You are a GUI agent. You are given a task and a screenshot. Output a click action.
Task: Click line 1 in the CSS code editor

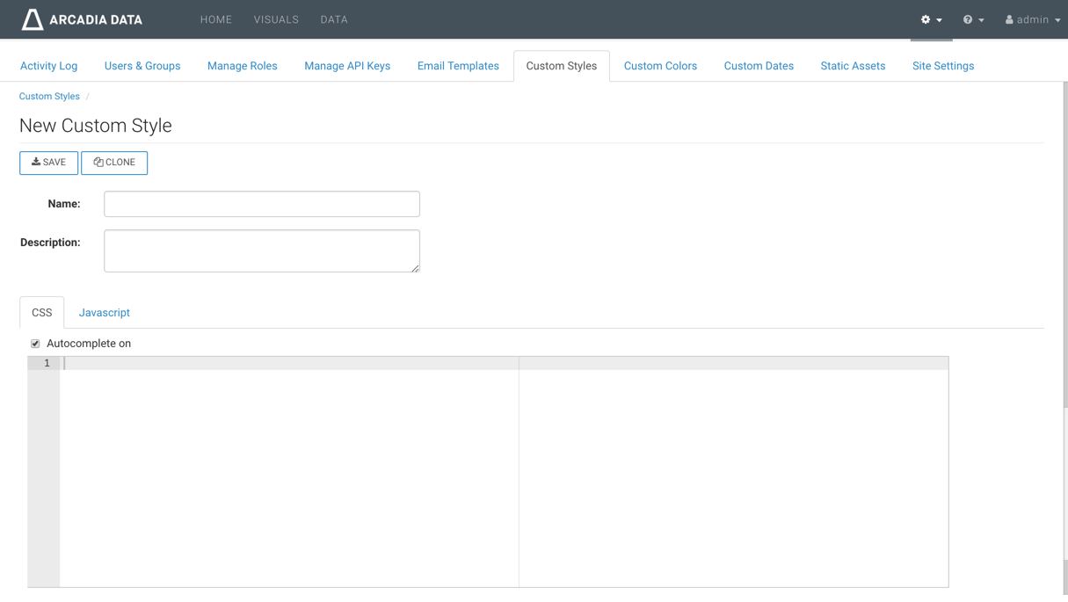[290, 364]
